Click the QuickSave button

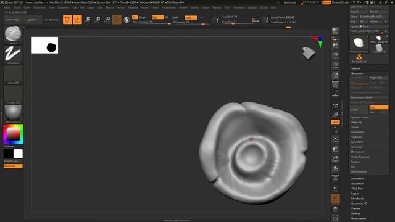point(289,2)
